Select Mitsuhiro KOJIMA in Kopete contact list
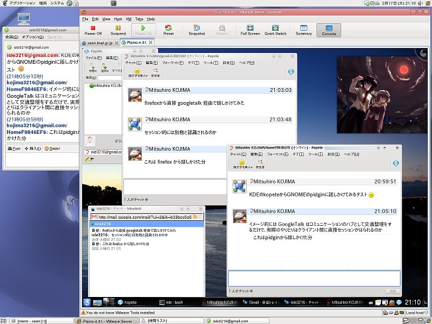Image resolution: width=432 pixels, height=324 pixels. pyautogui.click(x=105, y=86)
